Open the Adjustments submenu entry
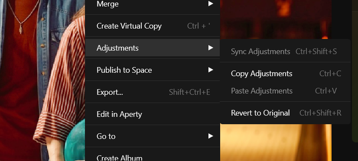 pos(152,48)
